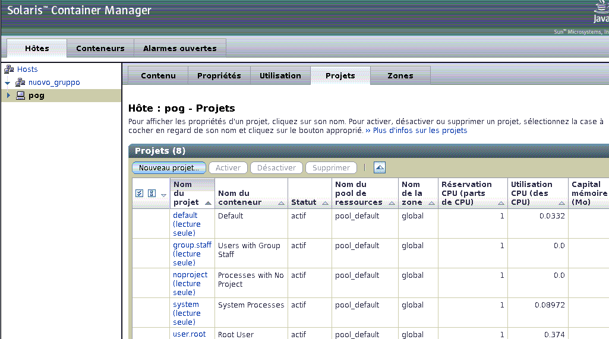The width and height of the screenshot is (609, 339).
Task: Click the Supprimer button
Action: pos(332,168)
